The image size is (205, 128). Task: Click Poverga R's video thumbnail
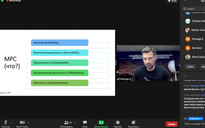point(148,63)
